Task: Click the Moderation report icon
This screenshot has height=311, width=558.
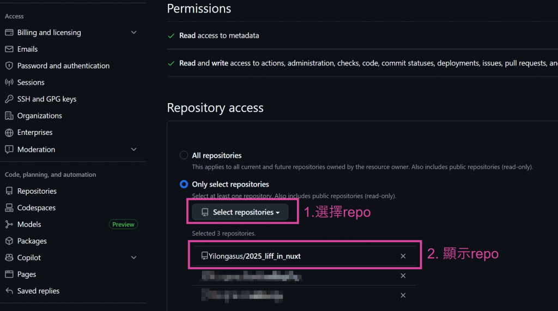Action: pyautogui.click(x=9, y=149)
